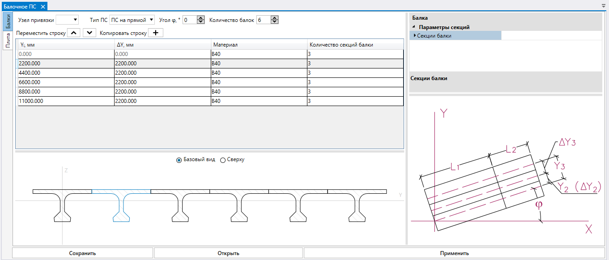Viewport: 609px width, 260px height.
Task: Close the Балочное ПС tab
Action: [x=43, y=7]
